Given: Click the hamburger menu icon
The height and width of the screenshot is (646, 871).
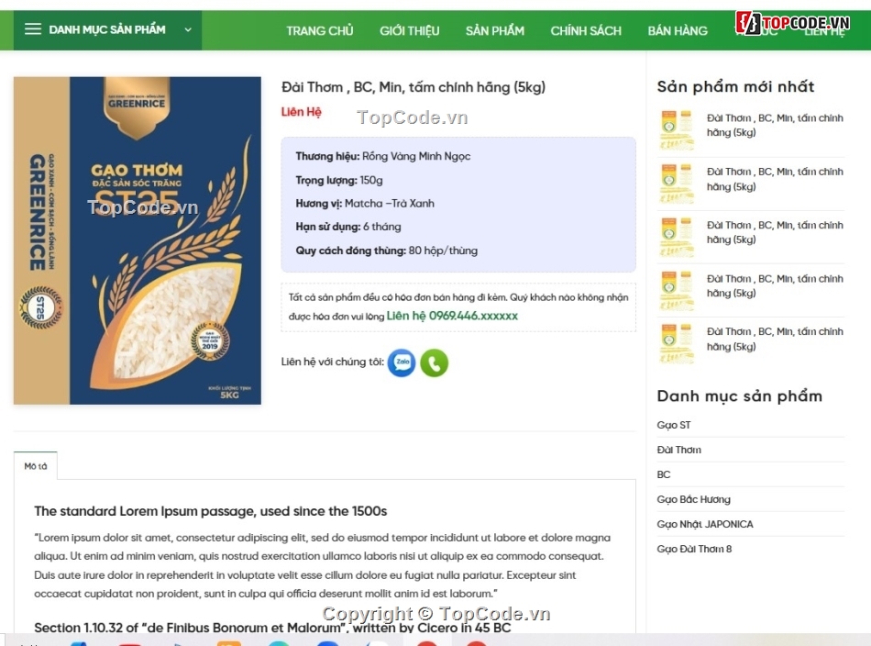Looking at the screenshot, I should tap(33, 29).
